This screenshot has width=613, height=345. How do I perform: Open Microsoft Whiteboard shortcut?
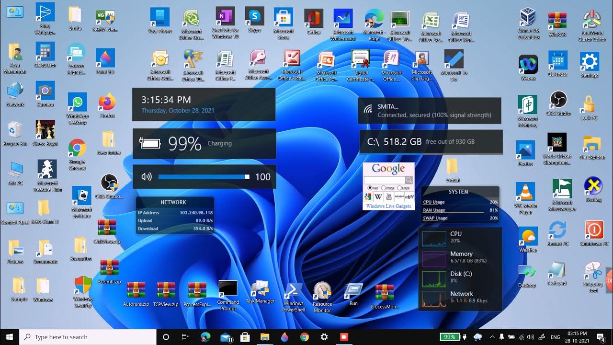pyautogui.click(x=343, y=25)
